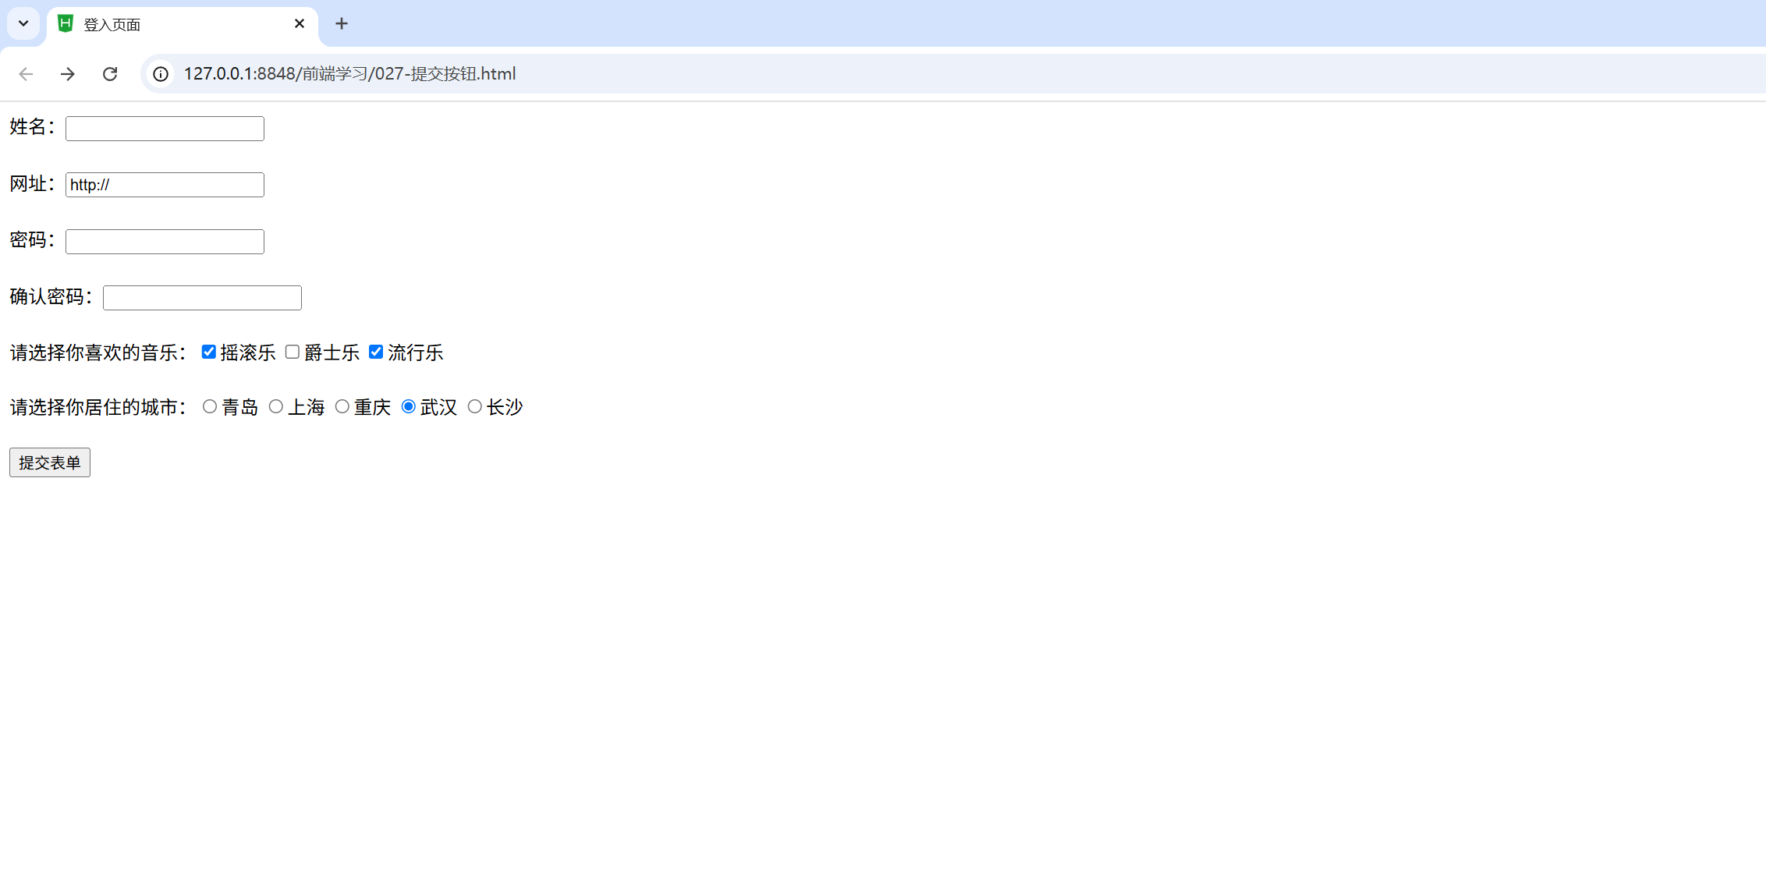Select the 长沙 radio button

point(475,406)
